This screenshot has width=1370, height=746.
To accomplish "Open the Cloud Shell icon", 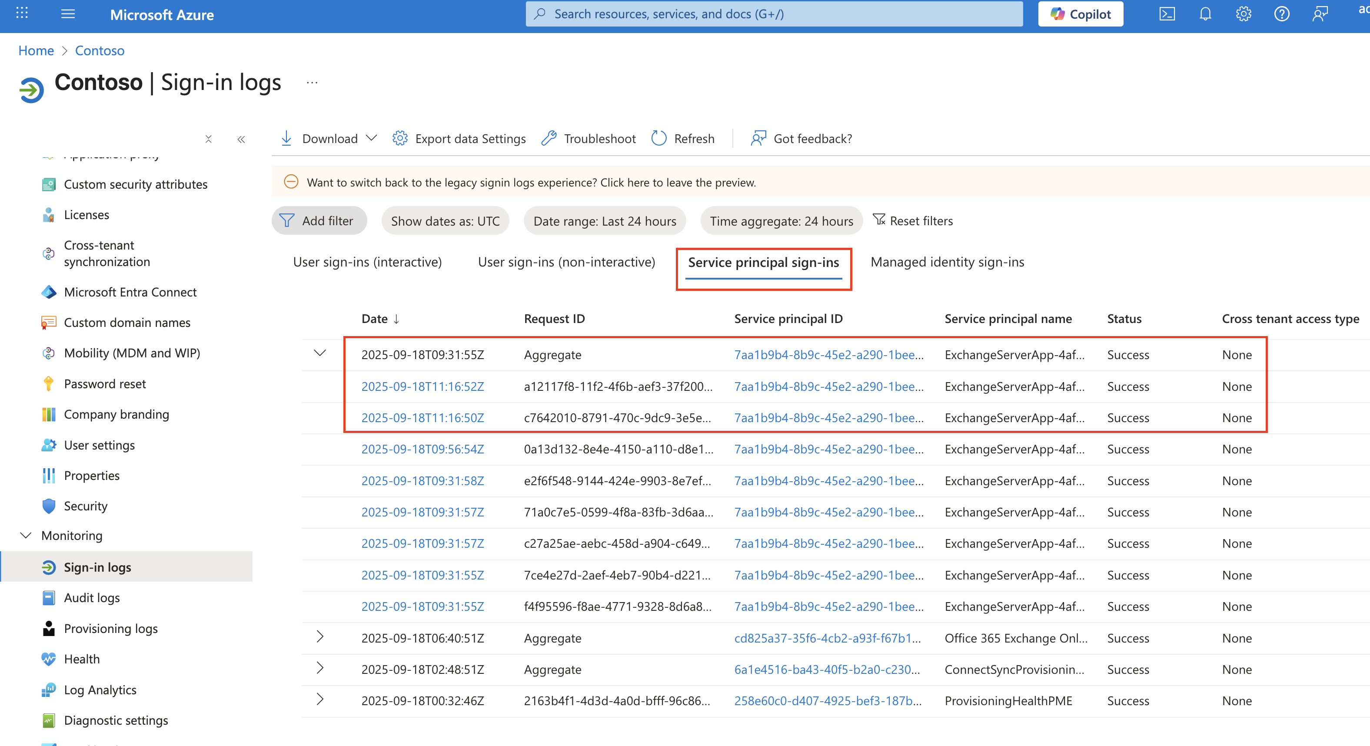I will (x=1167, y=14).
